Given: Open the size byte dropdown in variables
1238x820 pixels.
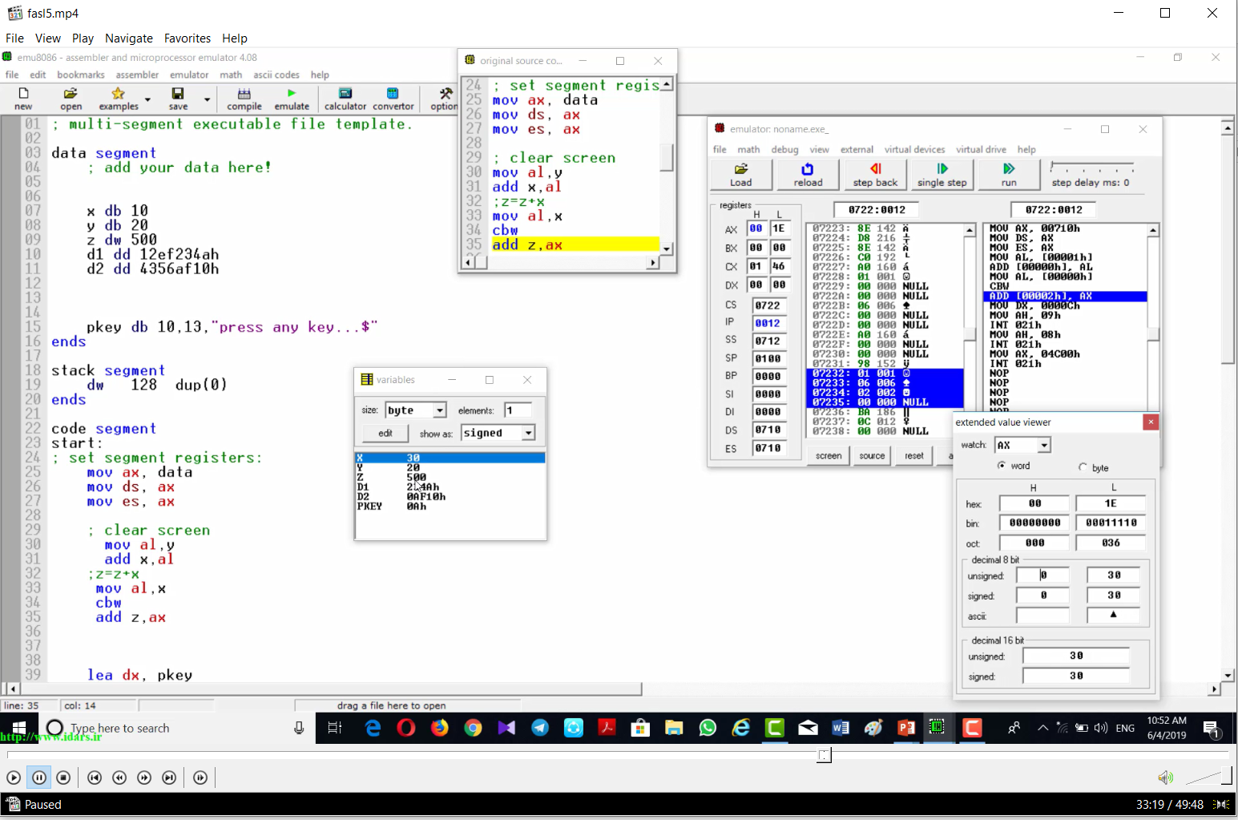Looking at the screenshot, I should (439, 410).
